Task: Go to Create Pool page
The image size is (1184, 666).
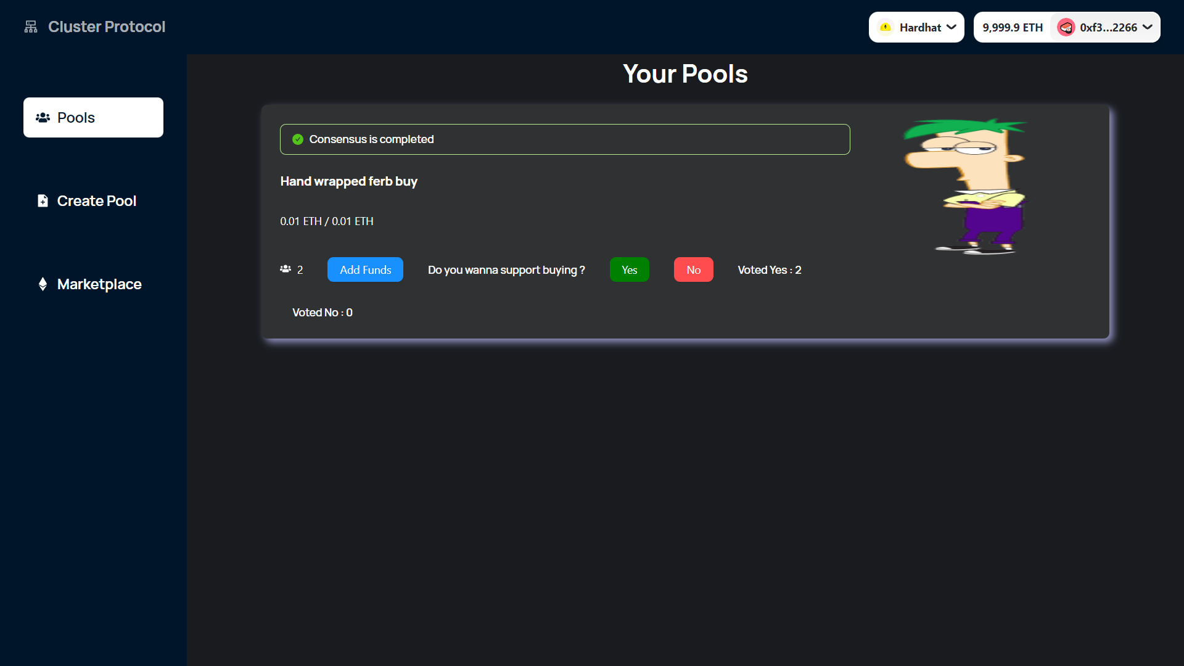Action: [x=96, y=201]
